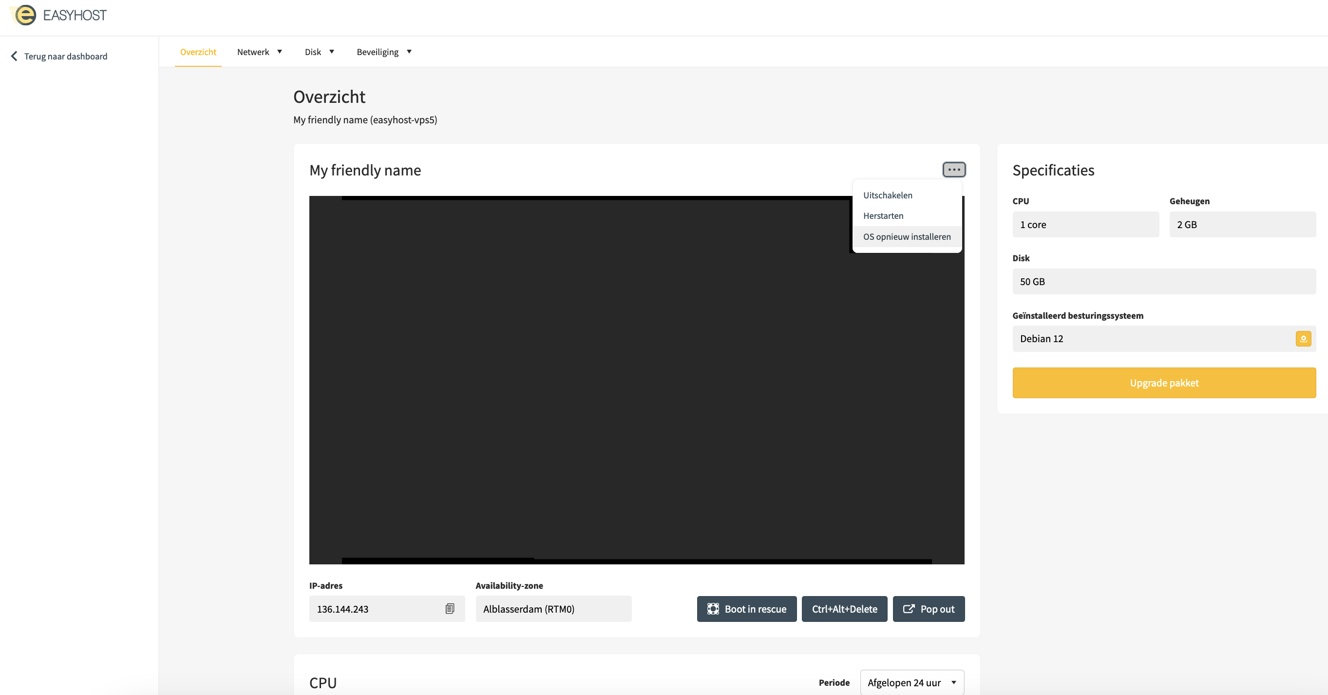Switch to the Overzicht tab
Viewport: 1328px width, 695px height.
coord(198,52)
